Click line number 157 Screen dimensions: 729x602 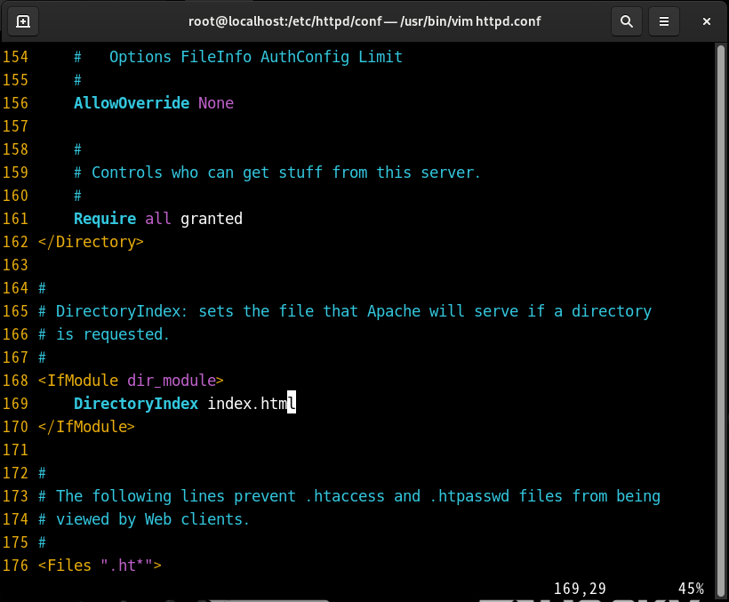pyautogui.click(x=15, y=126)
